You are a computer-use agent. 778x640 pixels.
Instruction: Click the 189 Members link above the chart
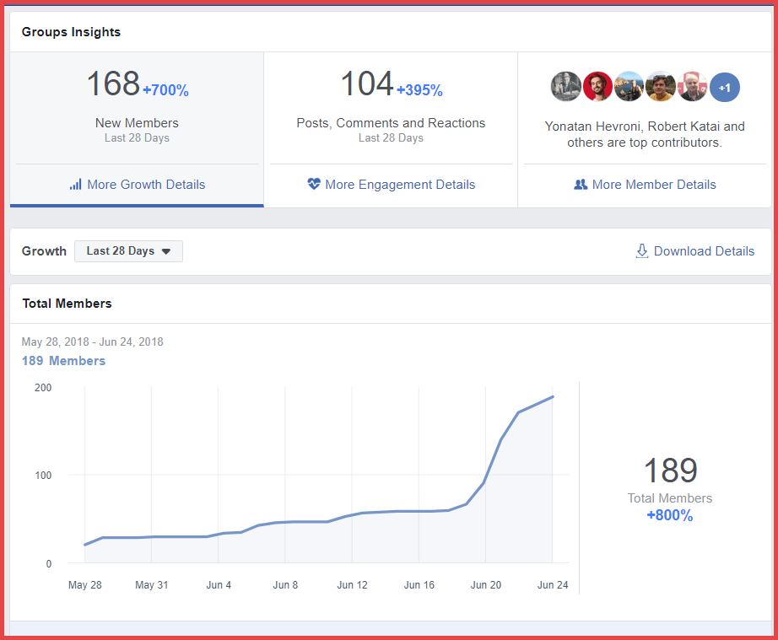pyautogui.click(x=63, y=360)
